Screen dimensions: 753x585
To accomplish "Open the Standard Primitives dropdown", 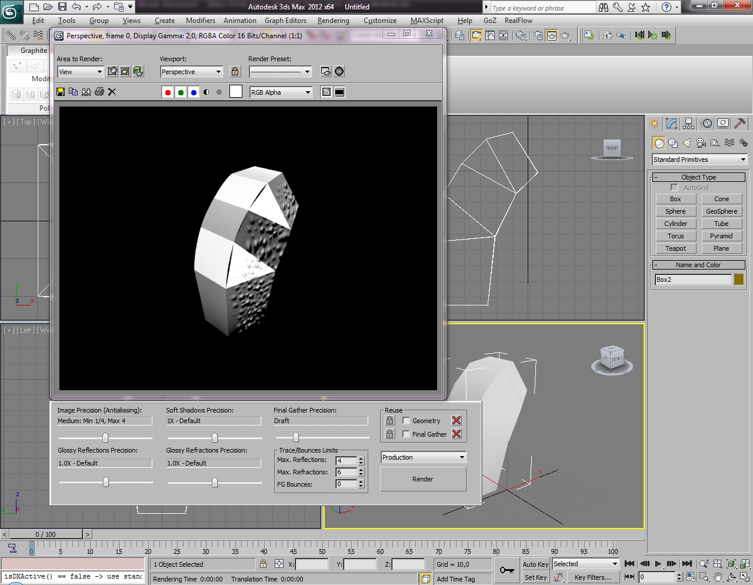I will point(699,159).
